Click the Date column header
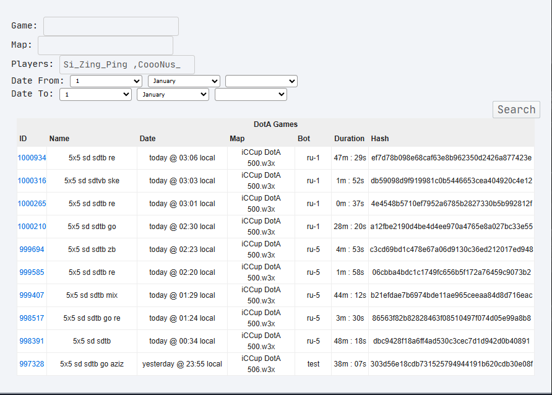 pyautogui.click(x=147, y=138)
